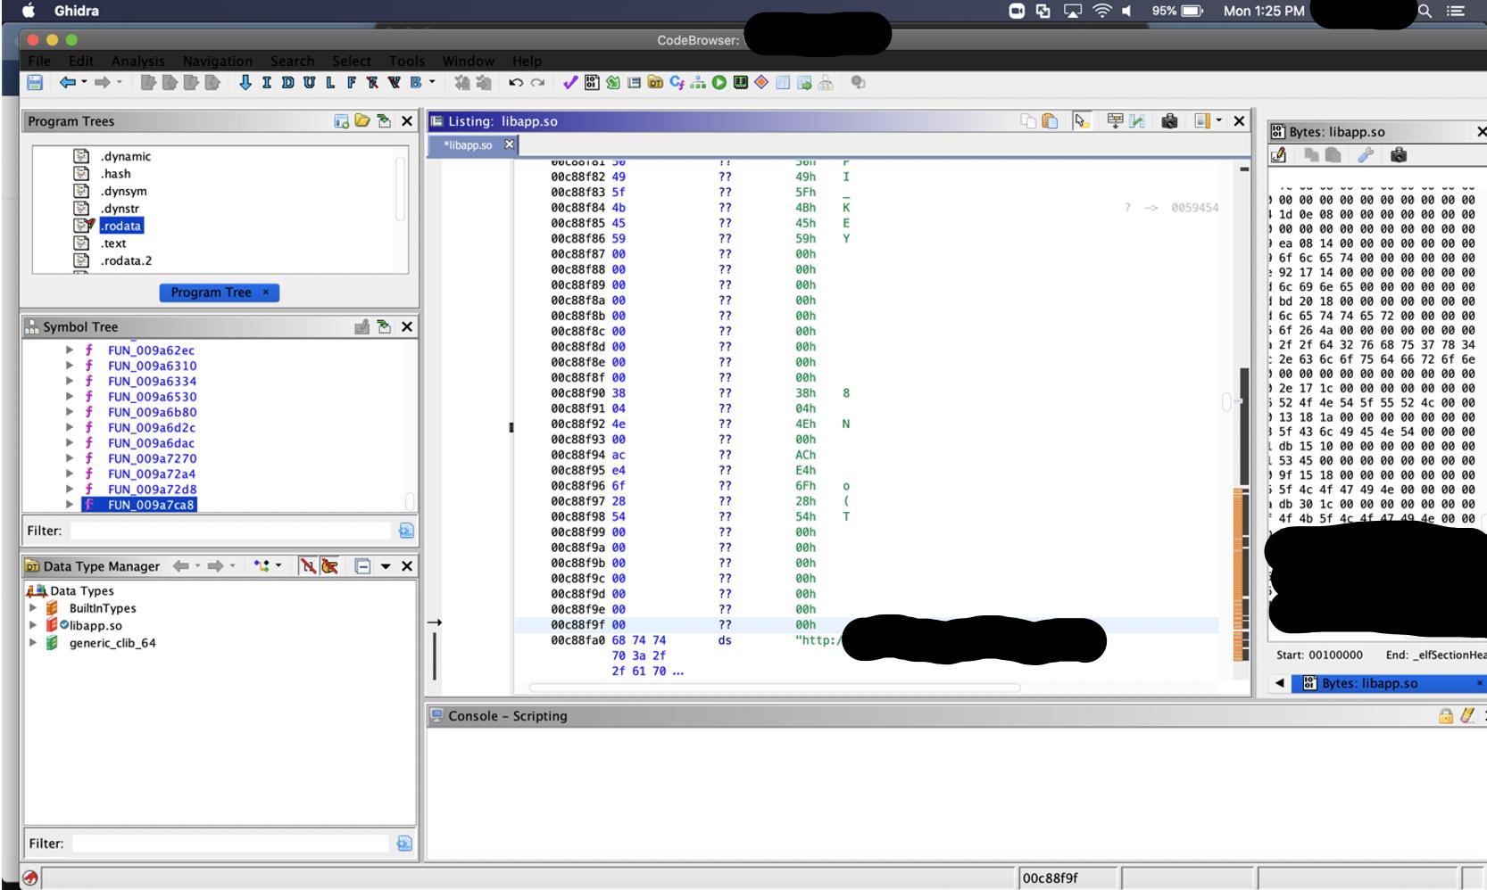Open the Listing field editor icon

[x=1115, y=120]
